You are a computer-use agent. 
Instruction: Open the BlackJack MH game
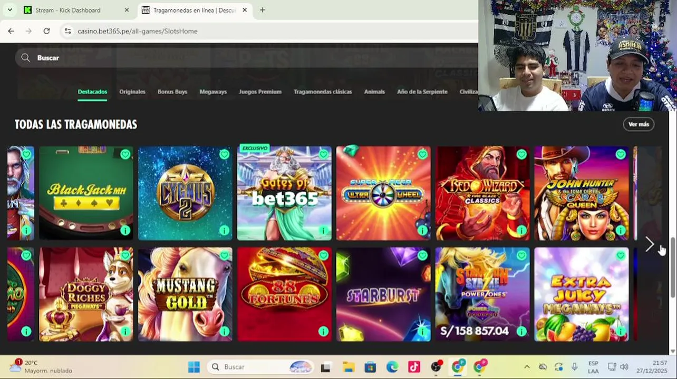point(86,193)
